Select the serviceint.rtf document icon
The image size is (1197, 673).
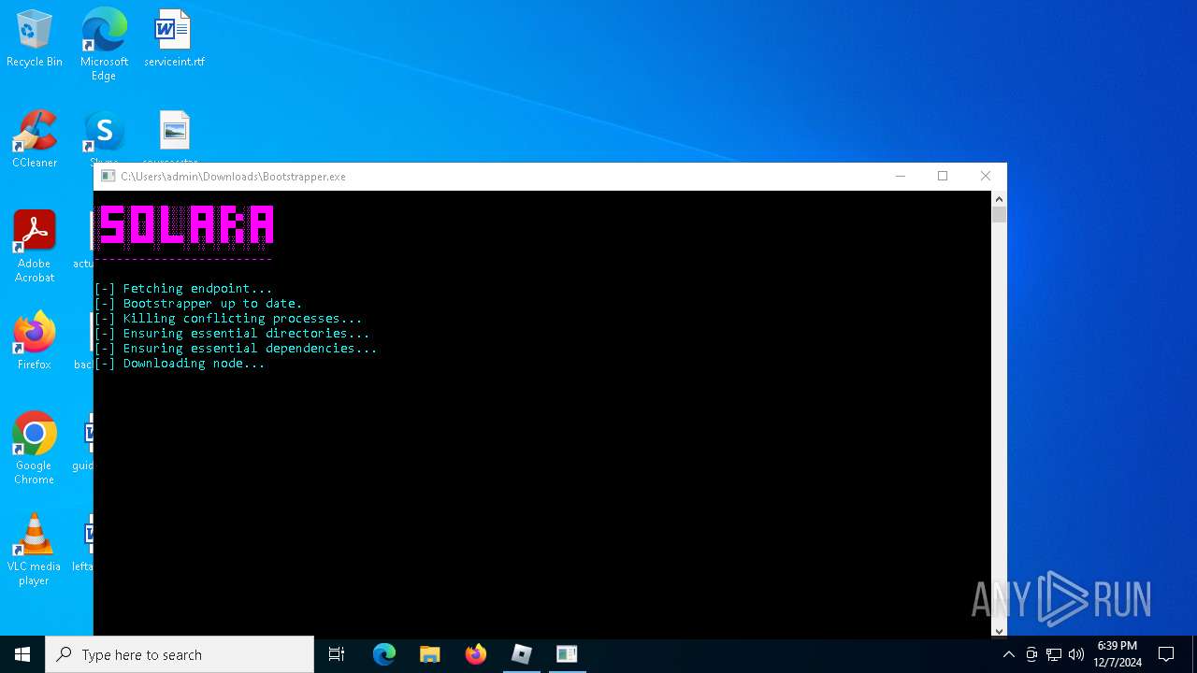click(x=174, y=38)
